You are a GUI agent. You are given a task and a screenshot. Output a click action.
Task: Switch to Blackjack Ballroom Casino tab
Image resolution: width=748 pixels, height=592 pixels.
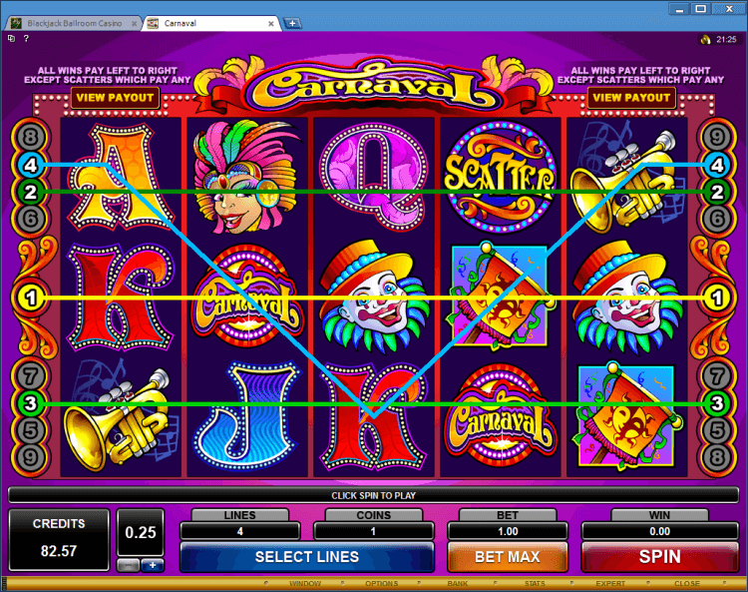click(x=75, y=23)
